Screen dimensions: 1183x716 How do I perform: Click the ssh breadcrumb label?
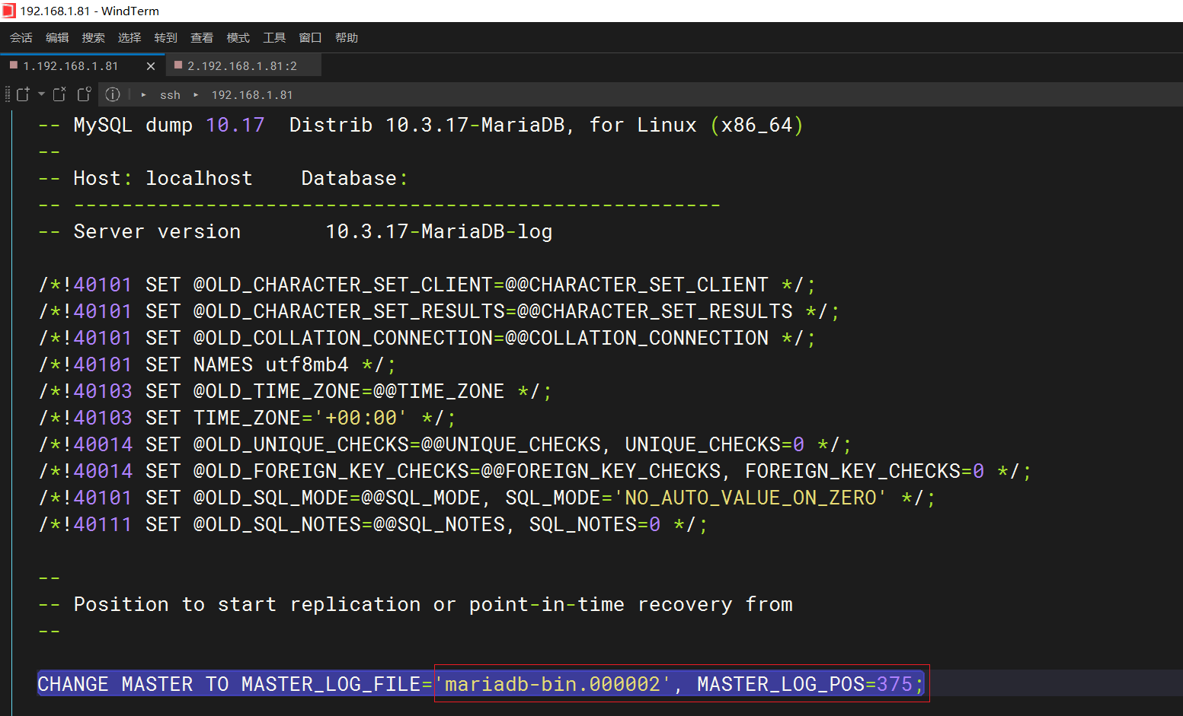(170, 95)
